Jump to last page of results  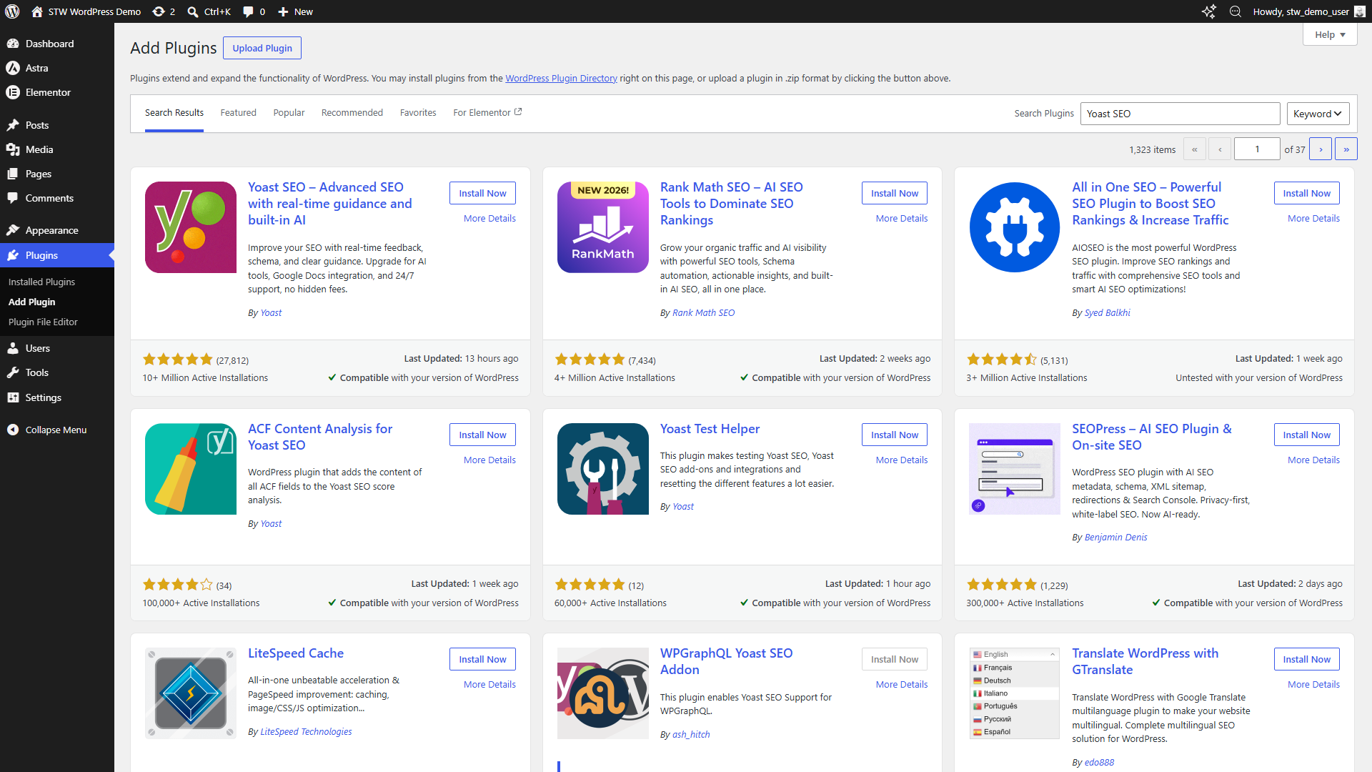pyautogui.click(x=1346, y=149)
